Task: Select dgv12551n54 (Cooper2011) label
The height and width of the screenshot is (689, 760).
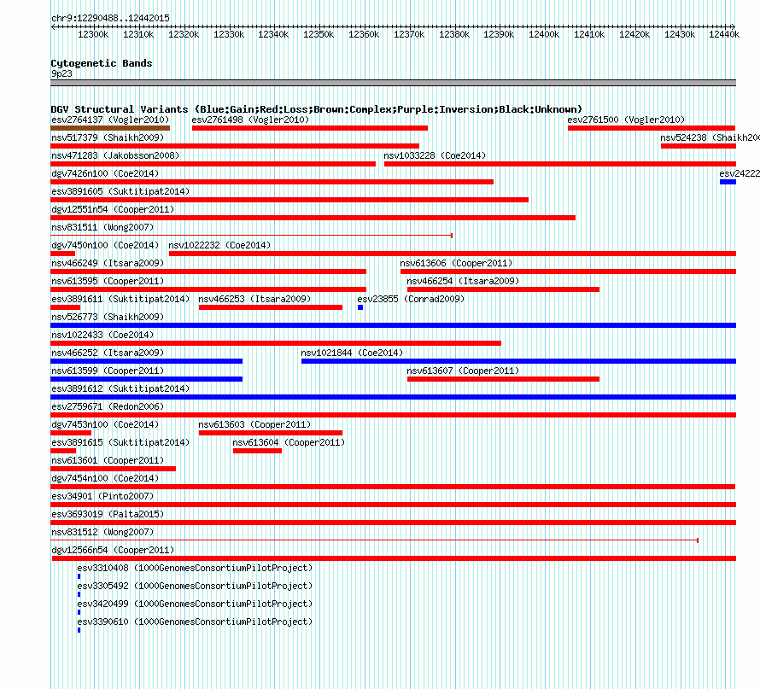Action: coord(113,209)
